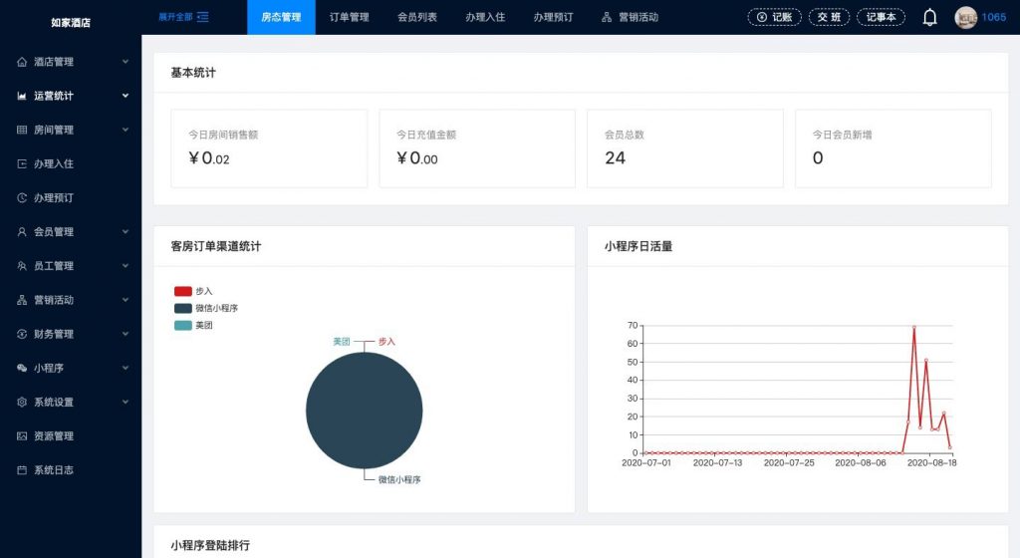The width and height of the screenshot is (1020, 558).
Task: Toggle the dark 微信小程序 legend swatch
Action: [x=183, y=308]
